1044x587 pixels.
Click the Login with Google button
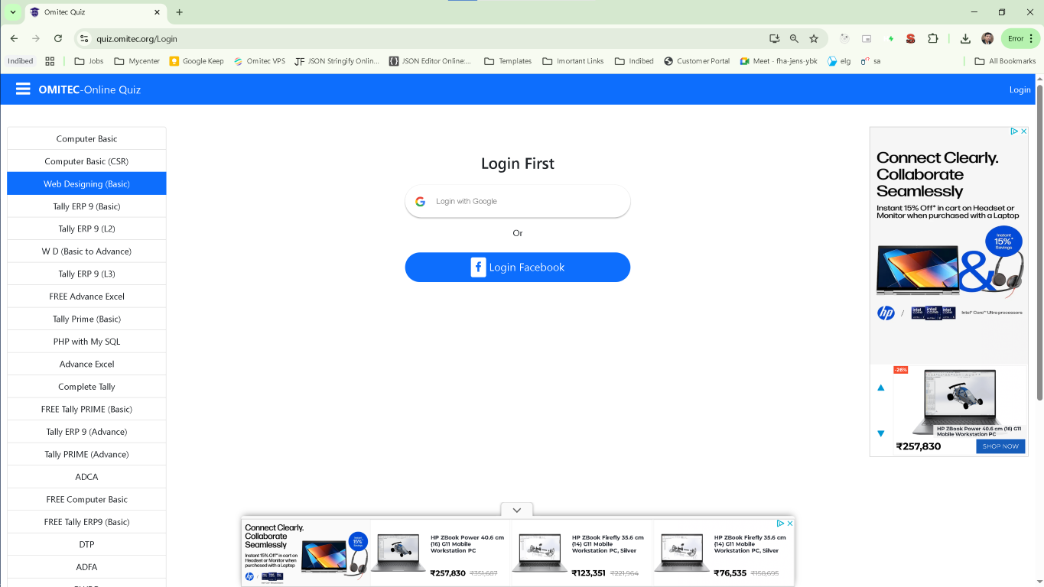point(517,201)
